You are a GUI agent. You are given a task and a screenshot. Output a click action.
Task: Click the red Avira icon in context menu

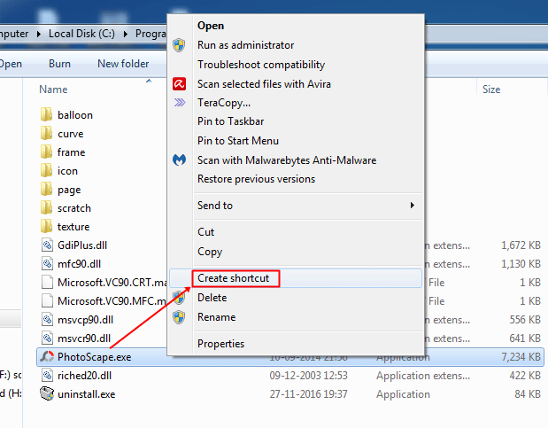(x=179, y=84)
